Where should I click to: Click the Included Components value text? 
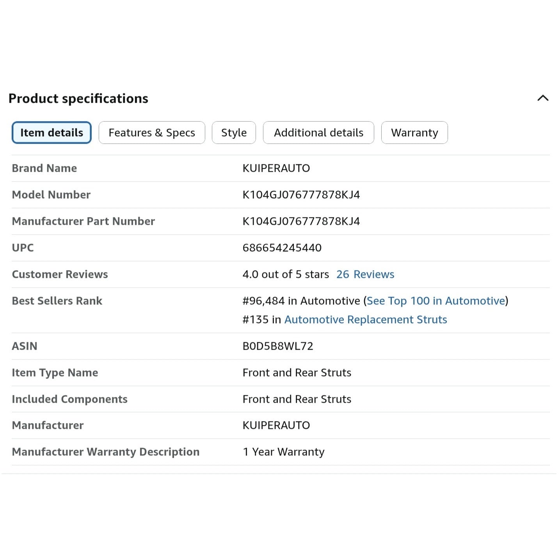click(297, 399)
